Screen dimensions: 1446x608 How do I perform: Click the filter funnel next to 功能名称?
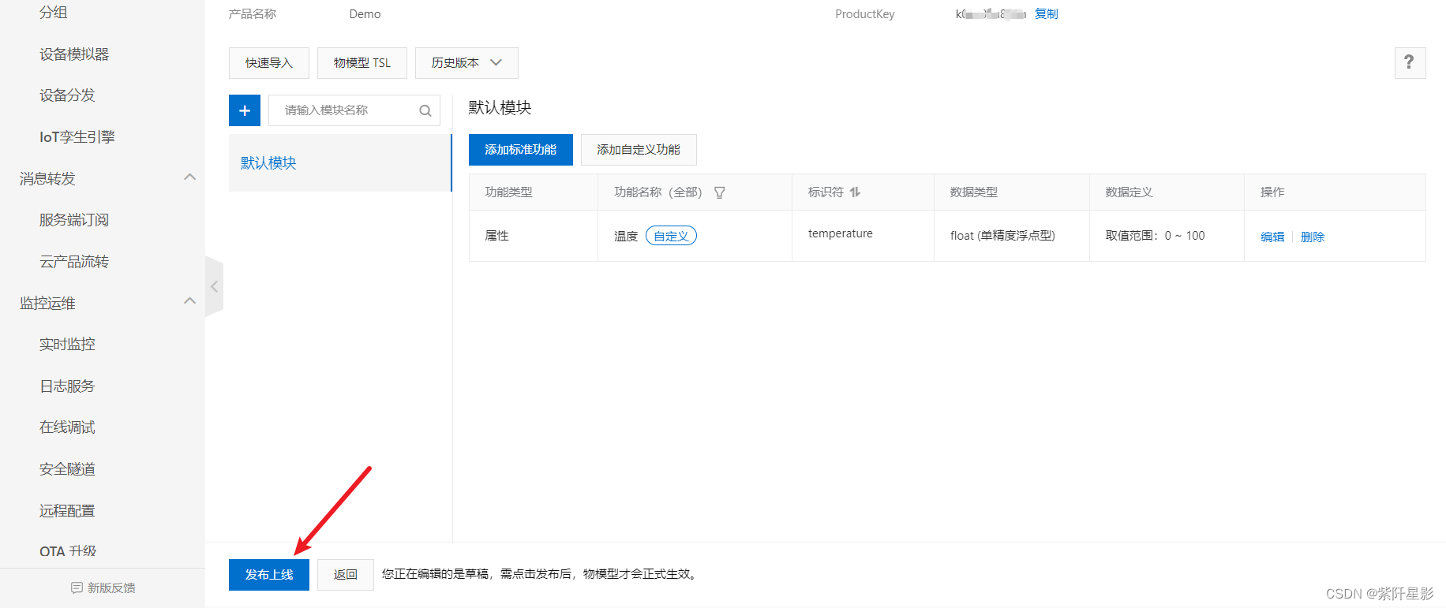pos(719,192)
